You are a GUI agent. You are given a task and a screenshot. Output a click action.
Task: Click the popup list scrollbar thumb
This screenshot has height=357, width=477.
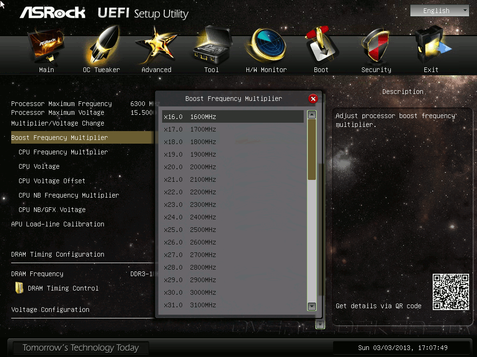pos(312,150)
